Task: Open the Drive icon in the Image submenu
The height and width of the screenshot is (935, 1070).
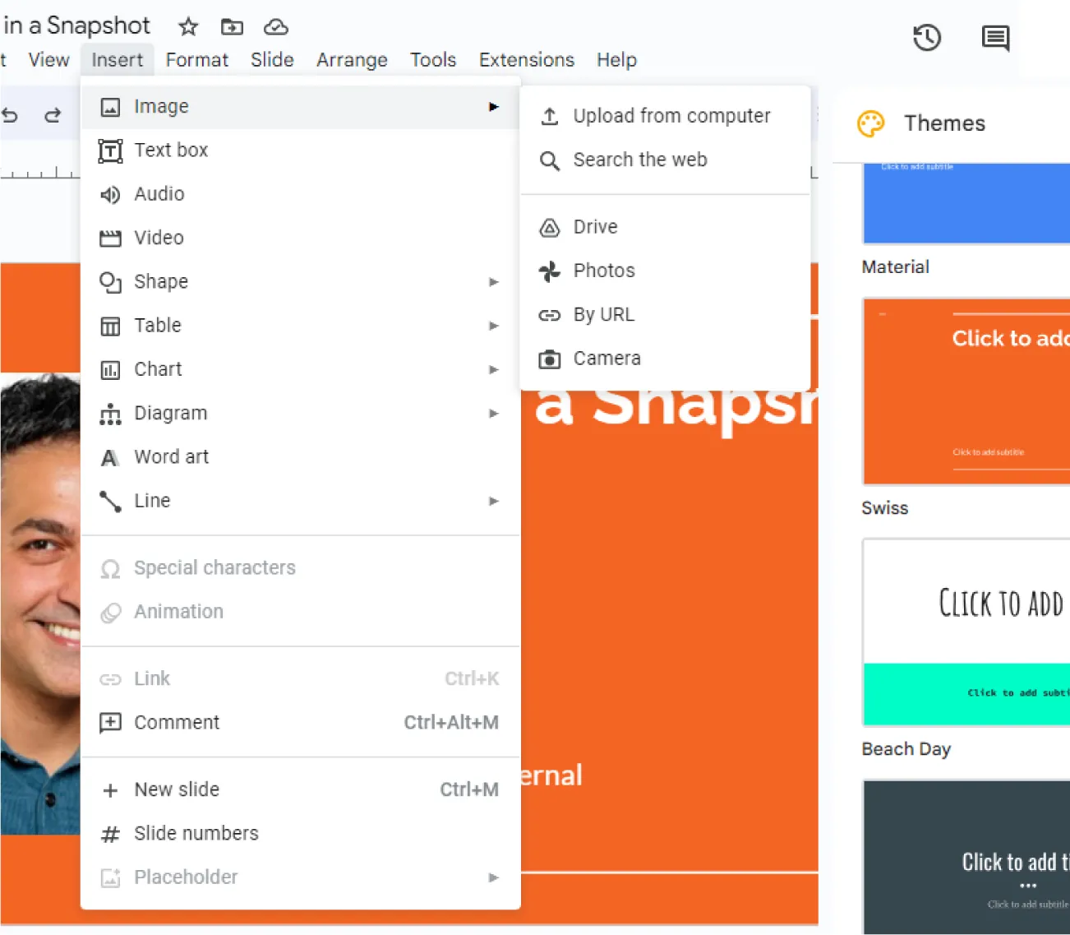Action: (550, 226)
